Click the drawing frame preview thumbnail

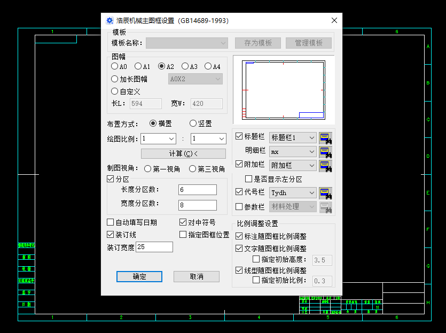coord(284,90)
